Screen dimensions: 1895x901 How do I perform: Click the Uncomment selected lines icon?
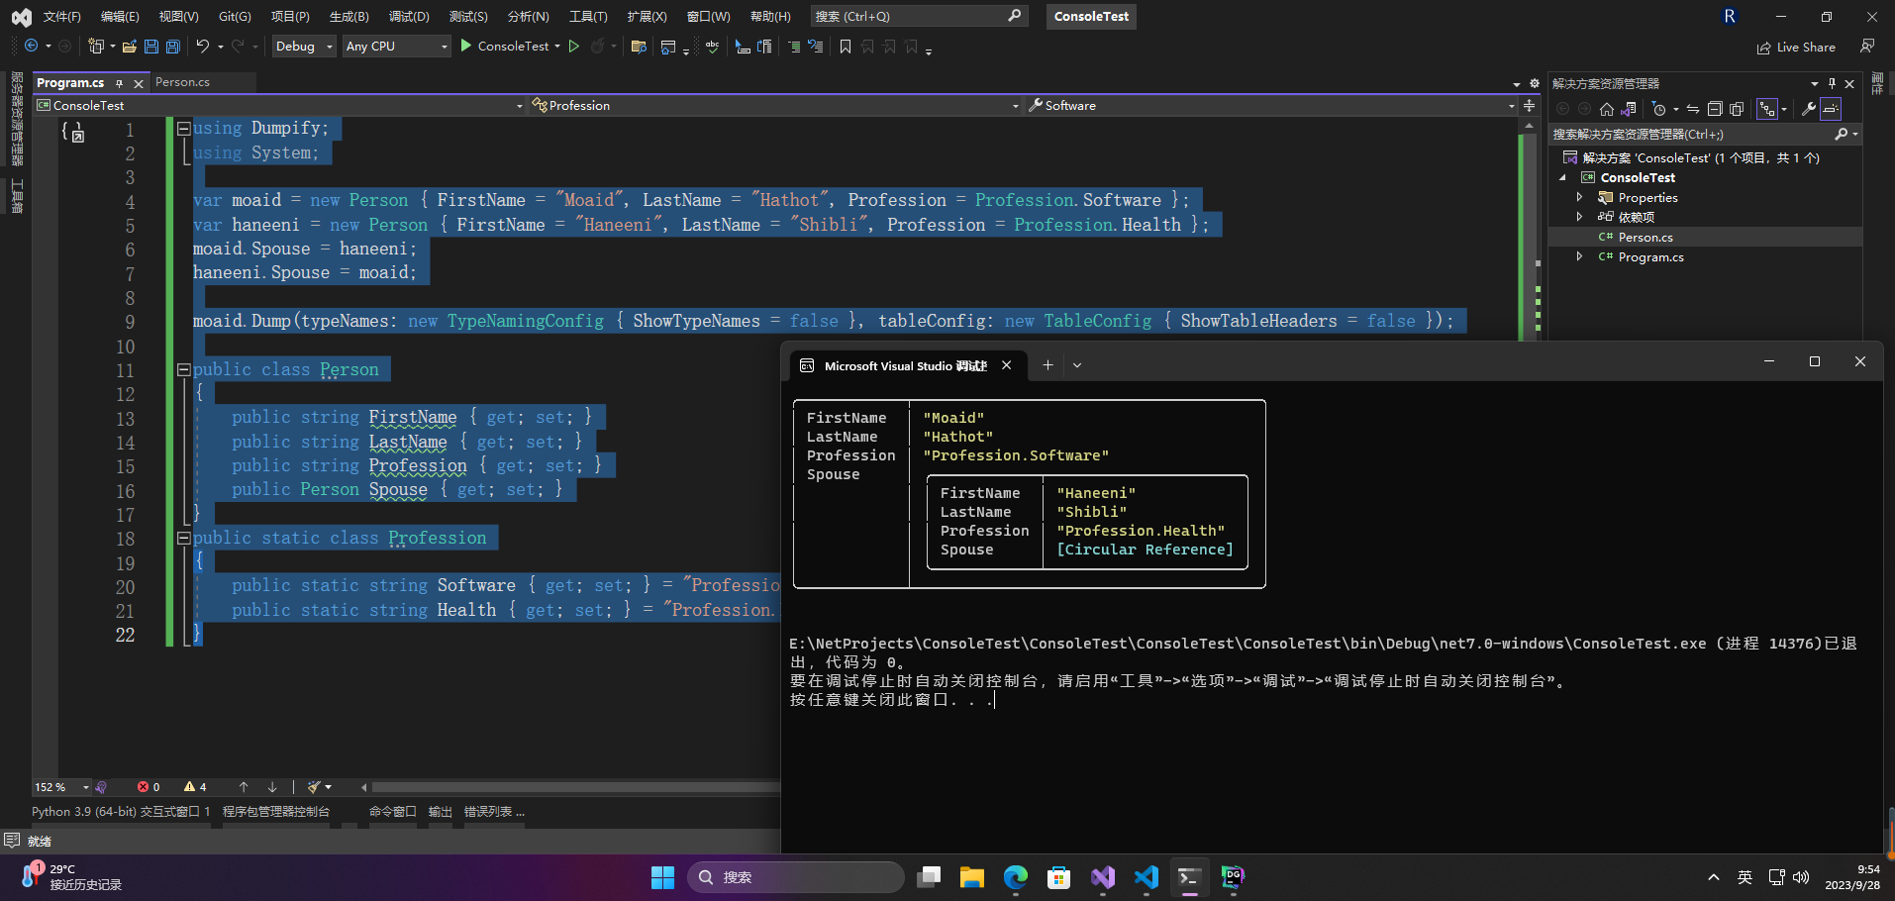coord(816,47)
